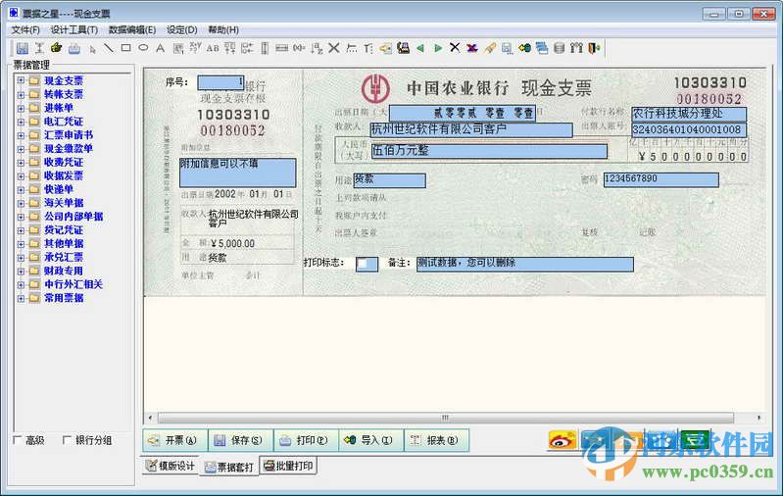Screen dimensions: 783x496
Task: Click the save disk icon in toolbar
Action: (x=22, y=48)
